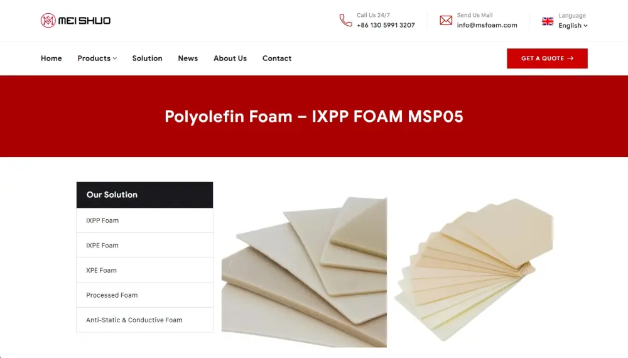The height and width of the screenshot is (358, 628).
Task: View the gray foam sheets product image
Action: click(x=304, y=272)
